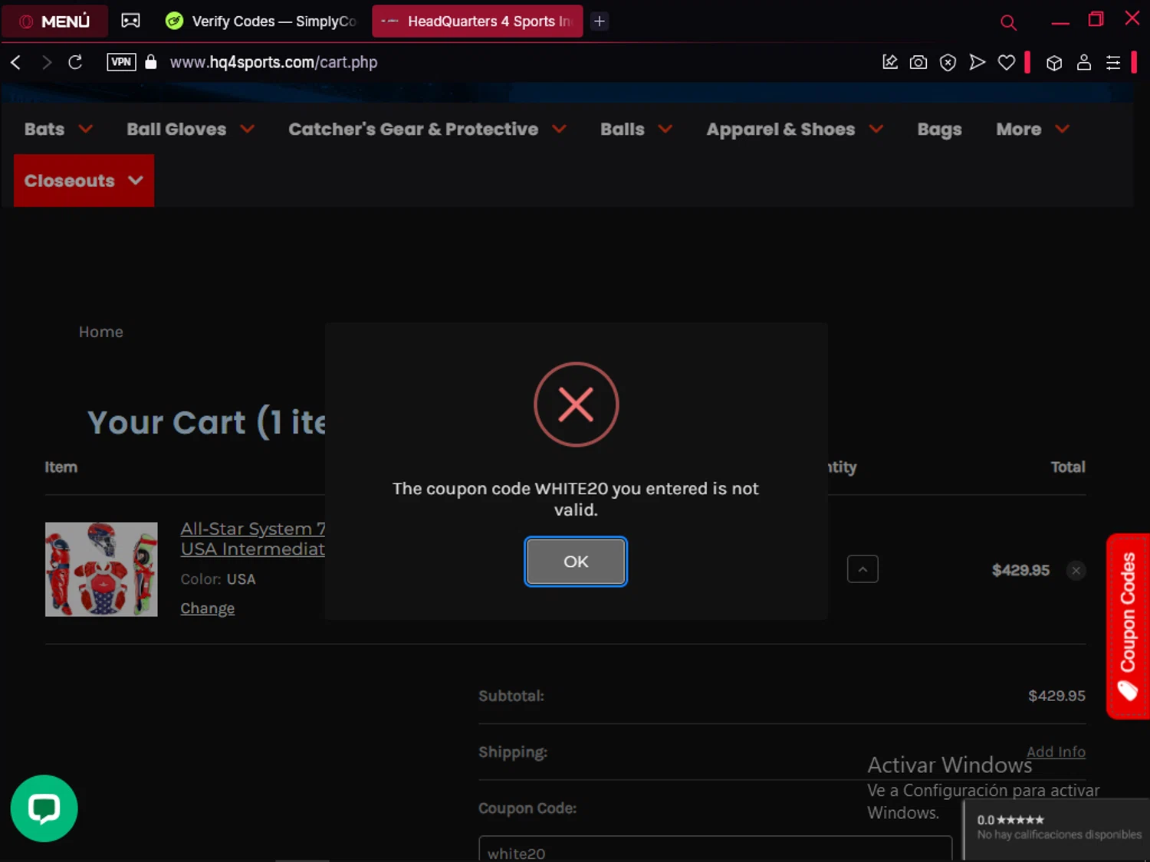Expand the Closeouts dropdown
The width and height of the screenshot is (1150, 862).
[x=84, y=180]
